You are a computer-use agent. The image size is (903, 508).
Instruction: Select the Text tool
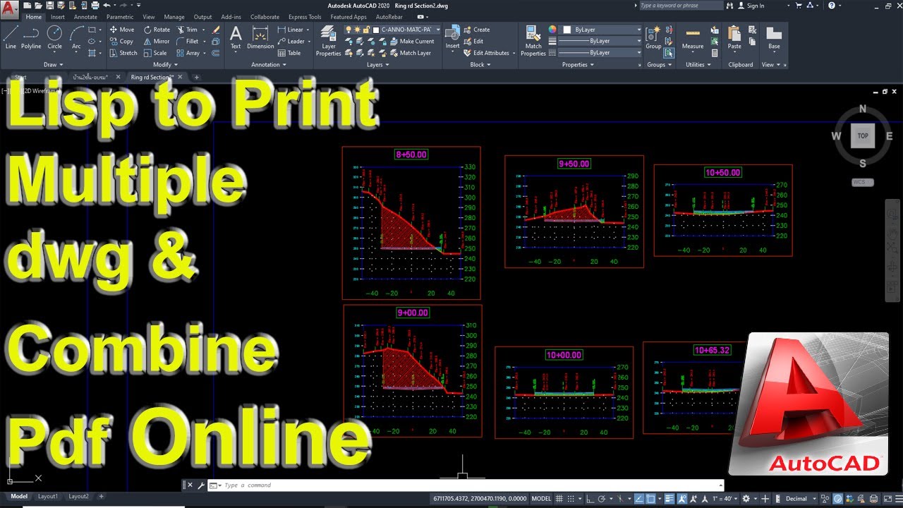click(236, 37)
